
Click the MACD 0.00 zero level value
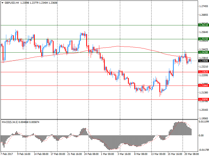[201, 136]
